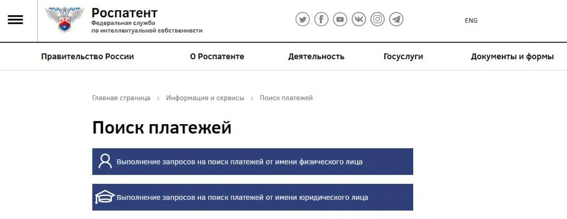The image size is (567, 219).
Task: Open Rospatent's Telegram channel
Action: coord(396,19)
